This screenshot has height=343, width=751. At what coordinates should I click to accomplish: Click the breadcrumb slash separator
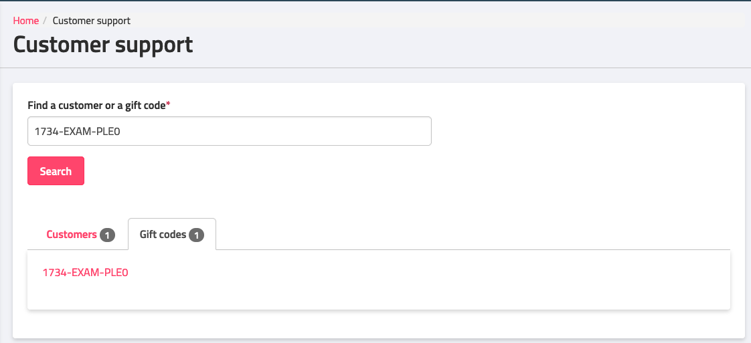(x=46, y=21)
